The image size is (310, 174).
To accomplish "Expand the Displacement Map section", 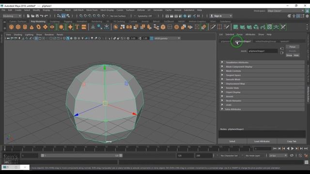I will 262,84.
